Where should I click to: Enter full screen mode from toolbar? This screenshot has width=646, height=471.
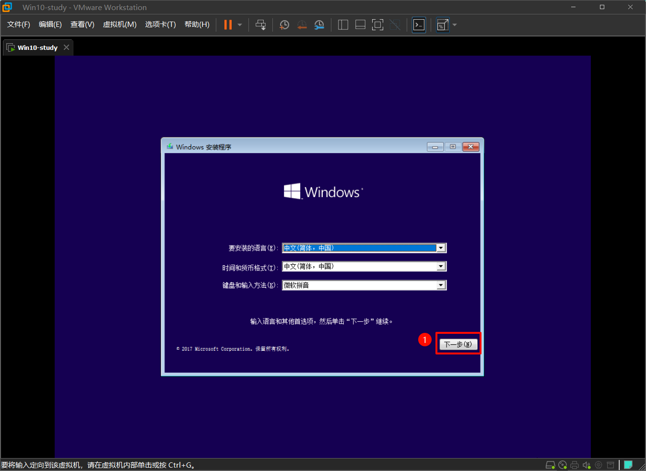click(377, 25)
